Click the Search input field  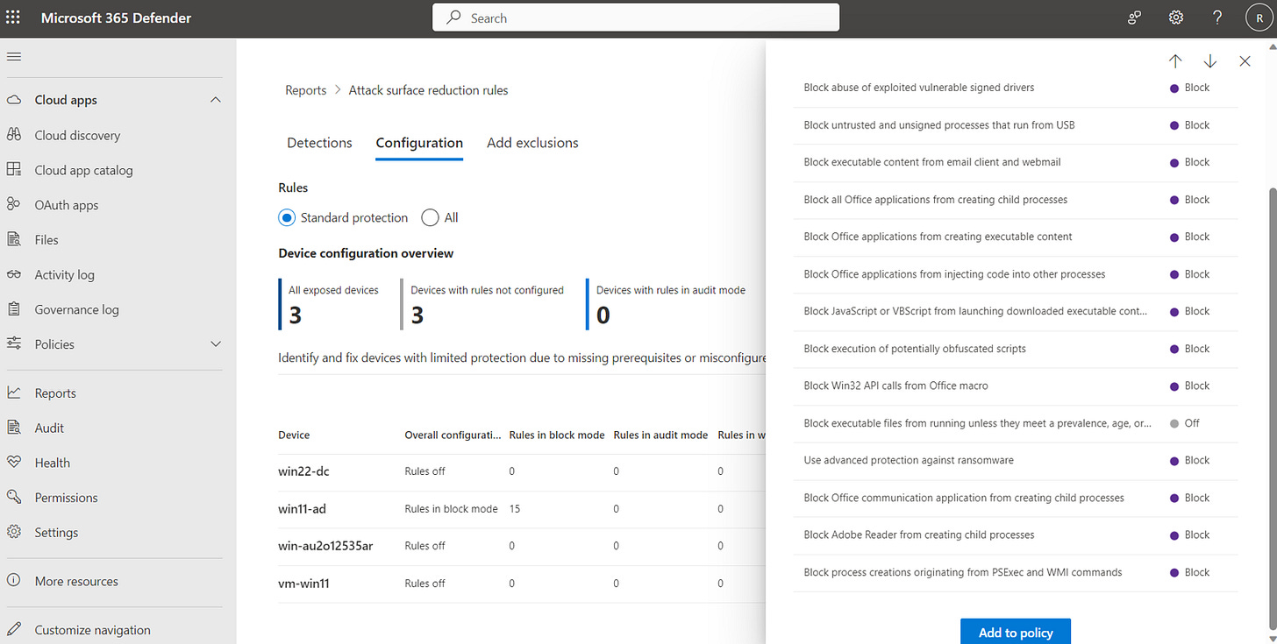[x=636, y=18]
